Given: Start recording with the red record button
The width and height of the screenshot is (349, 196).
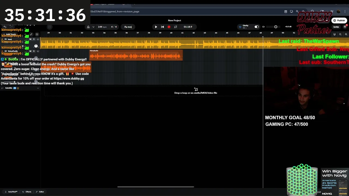Looking at the screenshot, I should [x=169, y=27].
